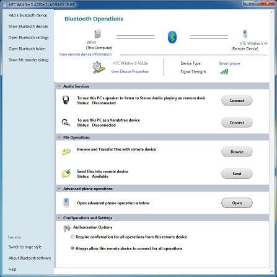
Task: Click View remote device information link
Action: pos(86,55)
